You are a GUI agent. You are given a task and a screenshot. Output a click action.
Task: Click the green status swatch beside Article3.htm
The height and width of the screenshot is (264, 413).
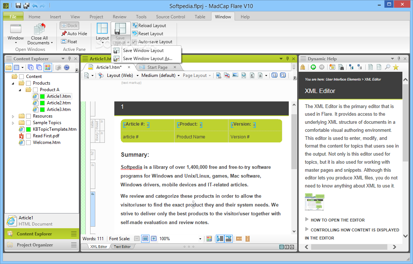point(42,109)
